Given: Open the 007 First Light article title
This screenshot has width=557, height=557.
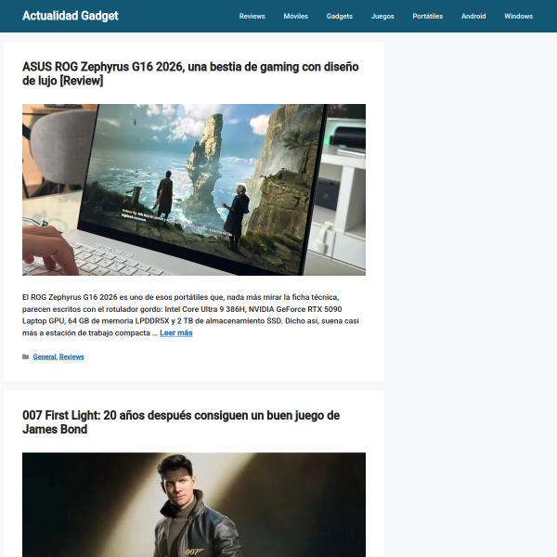Looking at the screenshot, I should [181, 422].
